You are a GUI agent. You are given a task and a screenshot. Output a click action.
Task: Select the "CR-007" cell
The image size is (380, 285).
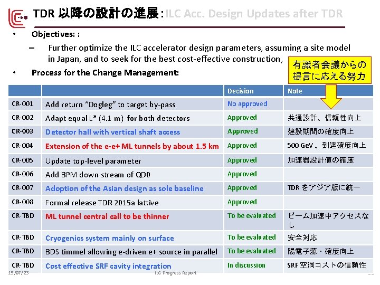tap(25, 188)
